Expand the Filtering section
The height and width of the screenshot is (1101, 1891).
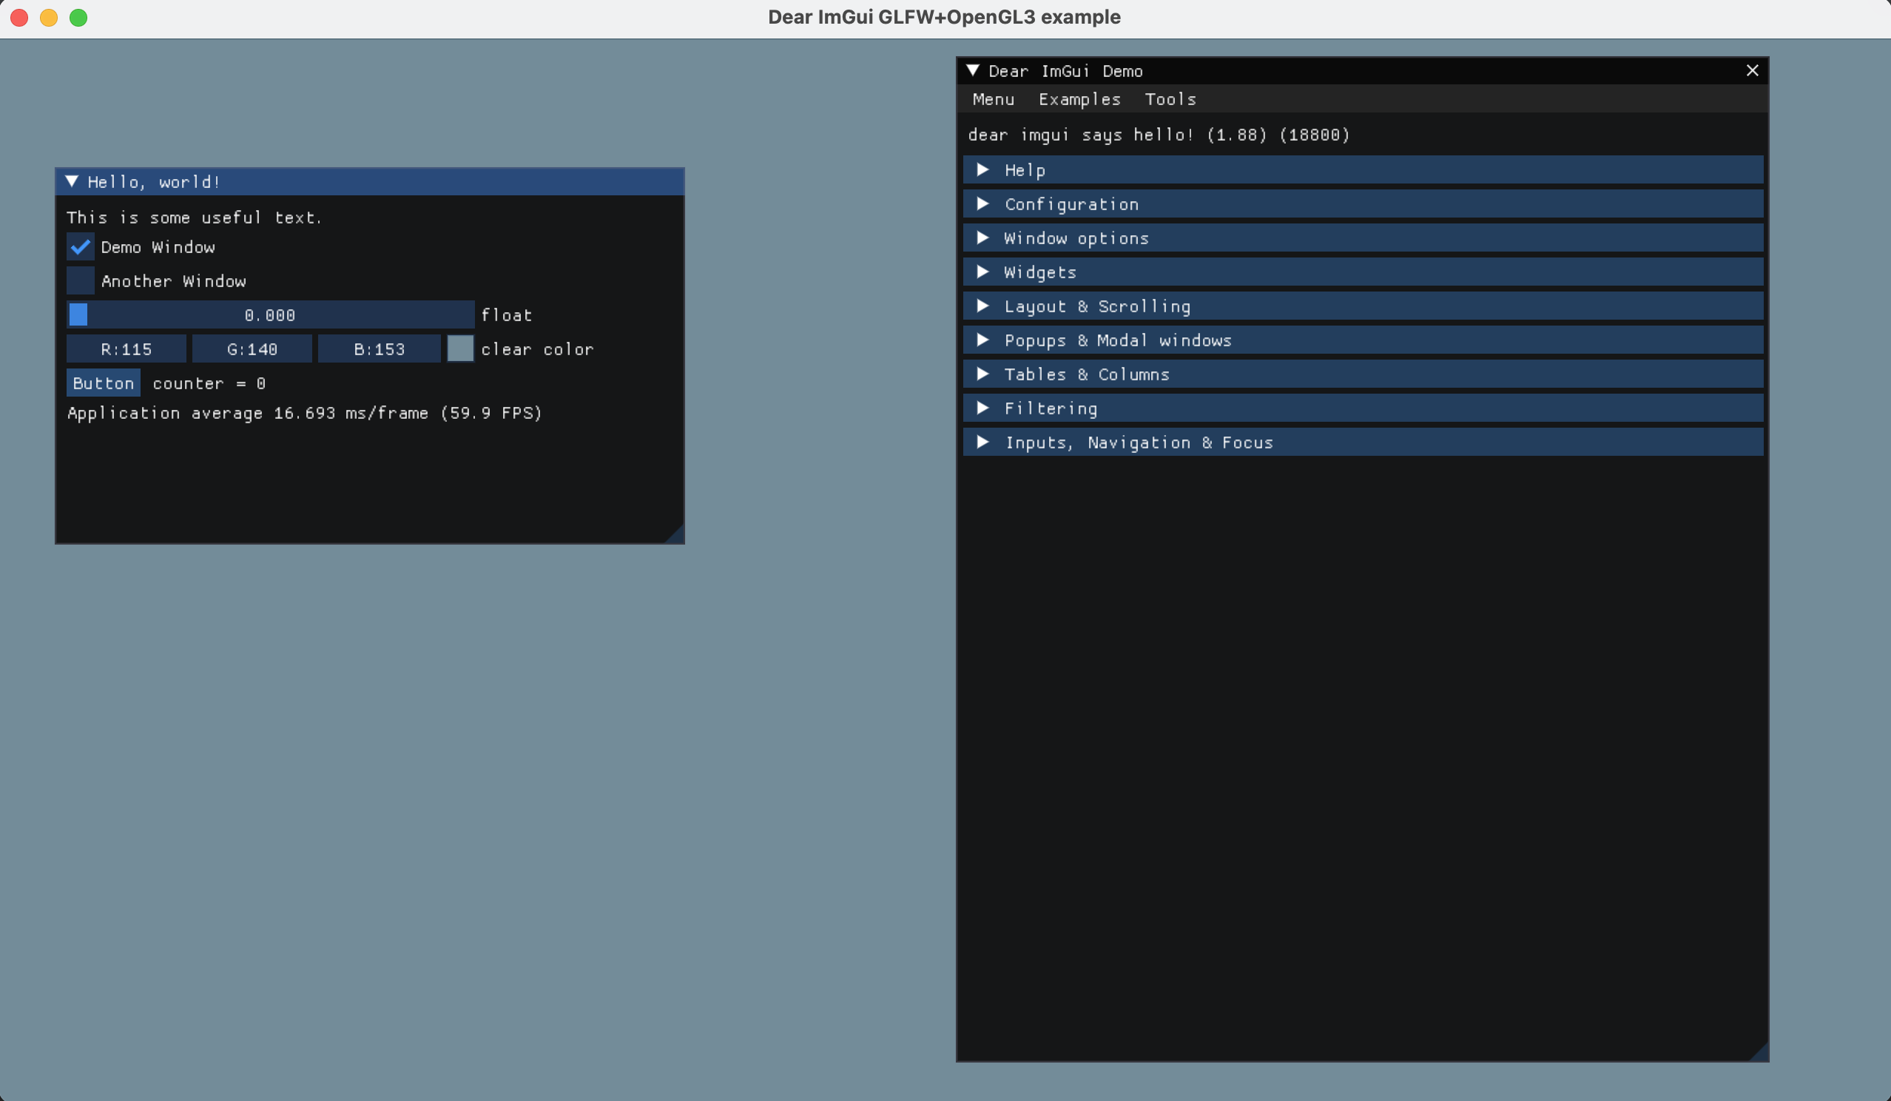pos(1363,408)
